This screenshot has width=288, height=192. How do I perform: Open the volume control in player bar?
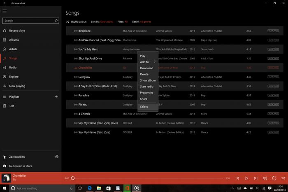(x=265, y=178)
